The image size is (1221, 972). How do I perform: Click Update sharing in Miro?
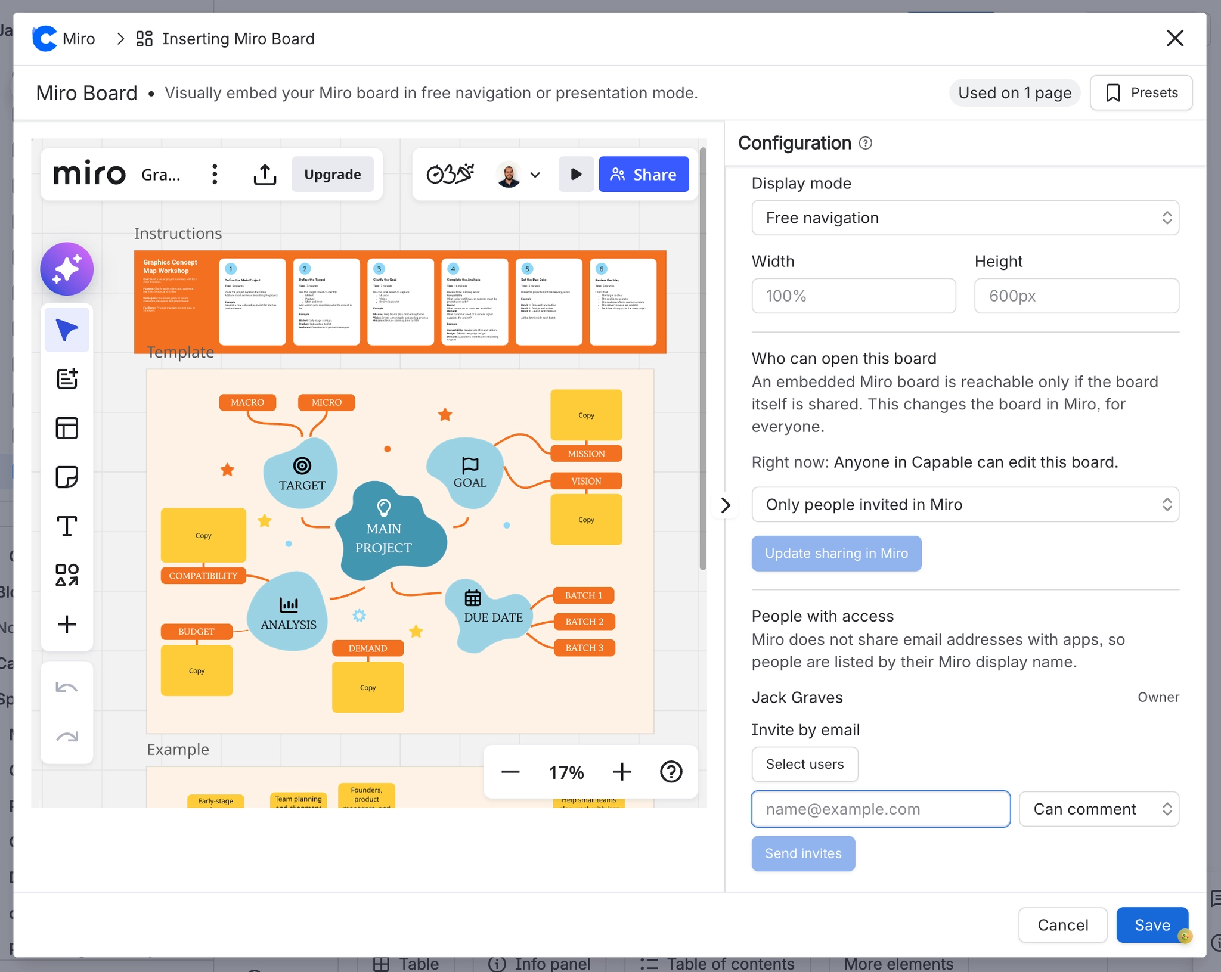(x=836, y=553)
